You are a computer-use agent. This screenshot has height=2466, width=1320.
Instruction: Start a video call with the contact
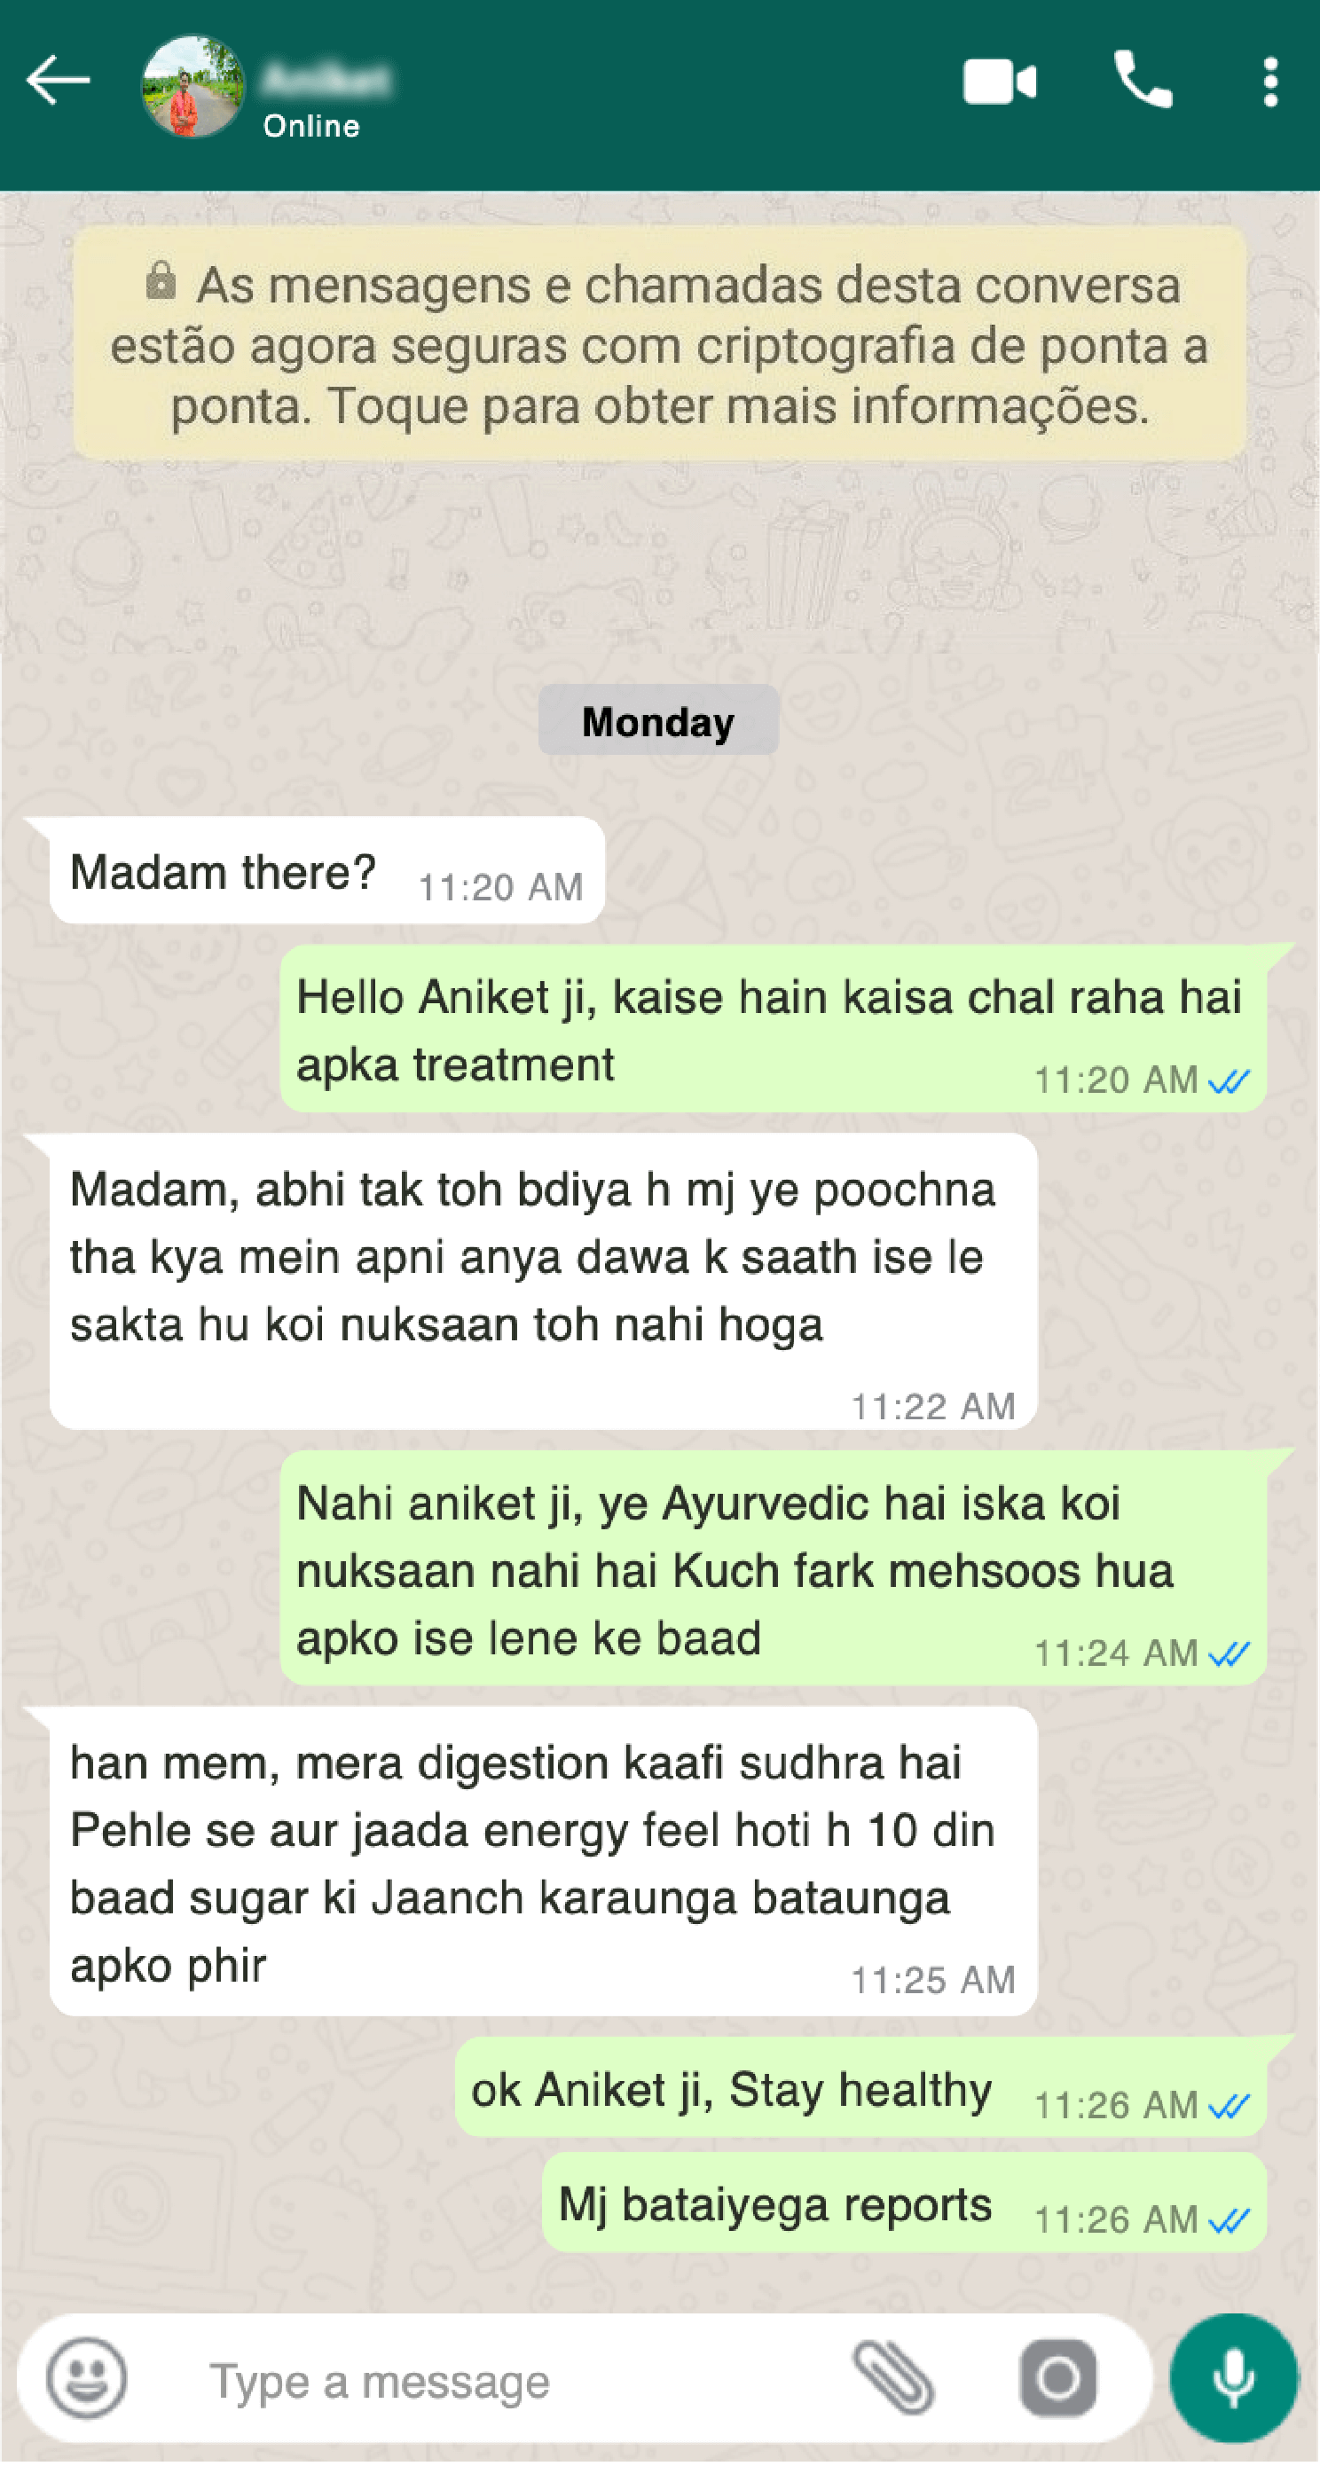click(x=1000, y=82)
